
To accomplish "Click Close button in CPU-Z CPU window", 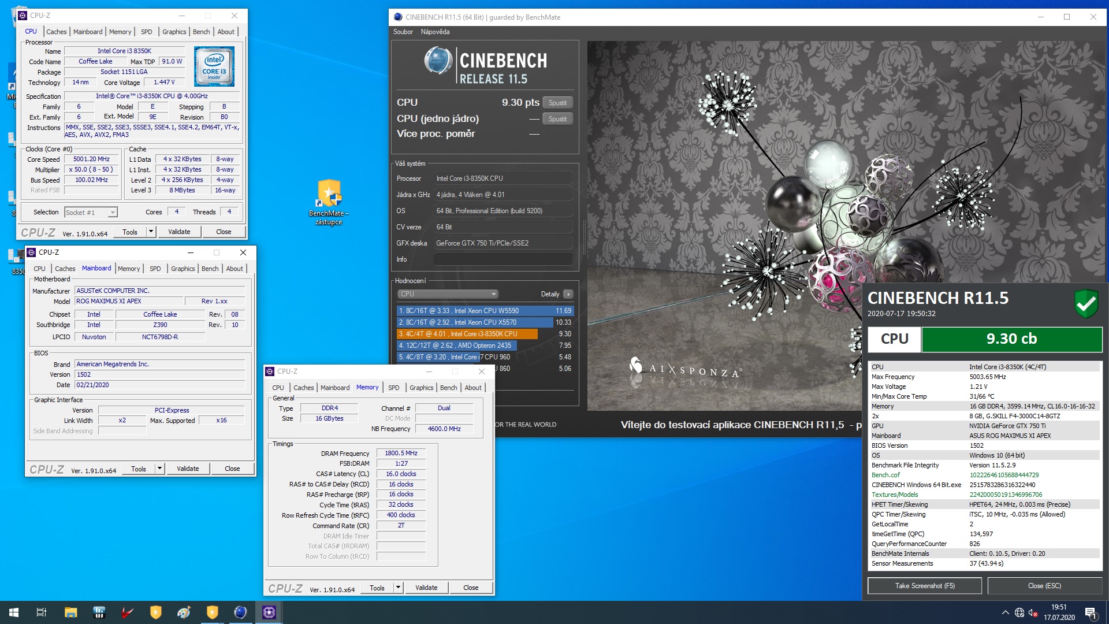I will coord(224,232).
